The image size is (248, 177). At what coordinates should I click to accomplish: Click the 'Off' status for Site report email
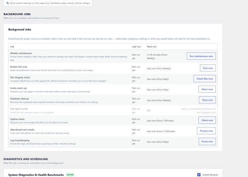(x=148, y=111)
